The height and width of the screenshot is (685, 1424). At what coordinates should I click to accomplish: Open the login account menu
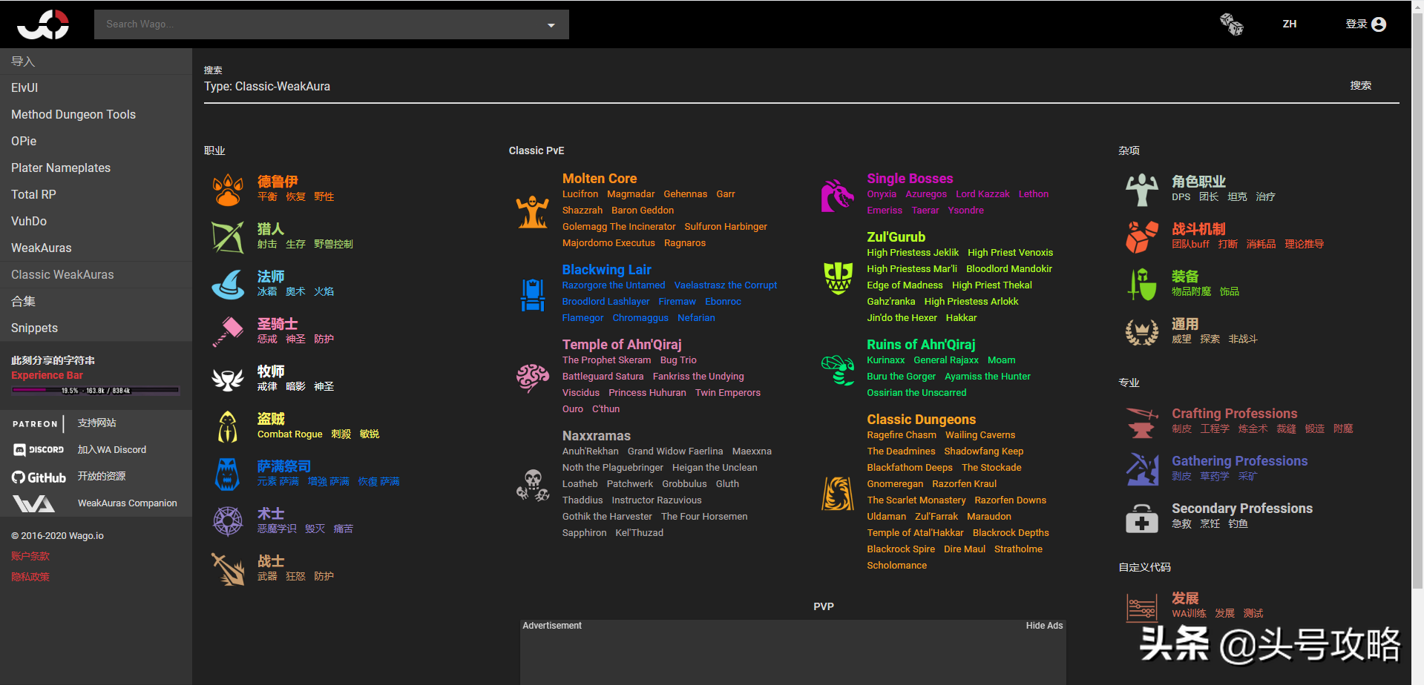pos(1365,24)
